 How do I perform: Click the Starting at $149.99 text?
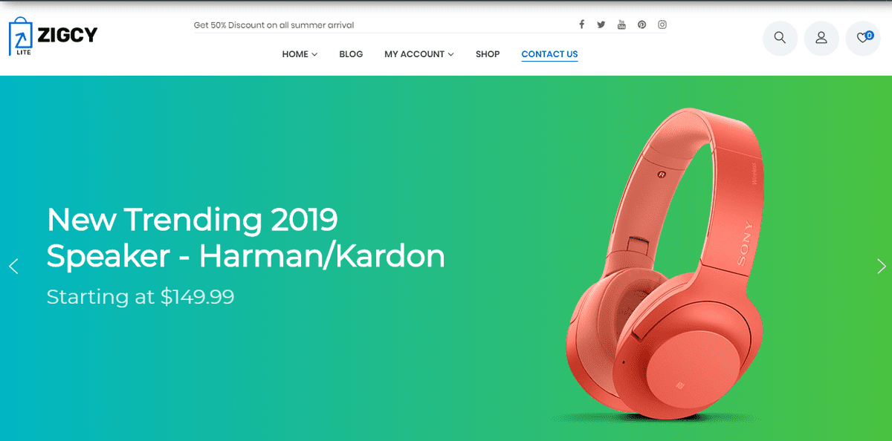coord(140,297)
